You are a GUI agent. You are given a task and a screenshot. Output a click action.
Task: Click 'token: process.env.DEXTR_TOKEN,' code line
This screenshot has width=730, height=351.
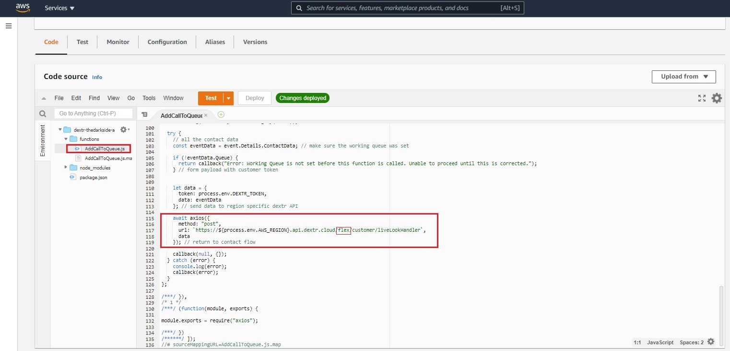(x=222, y=194)
